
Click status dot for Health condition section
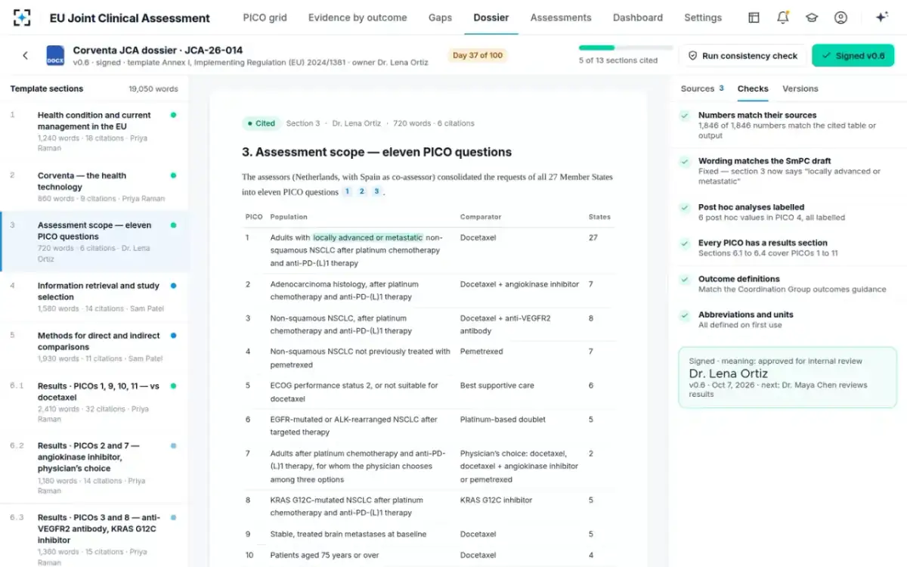pyautogui.click(x=174, y=115)
